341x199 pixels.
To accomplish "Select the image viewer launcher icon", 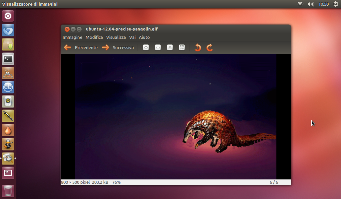I will (x=8, y=159).
